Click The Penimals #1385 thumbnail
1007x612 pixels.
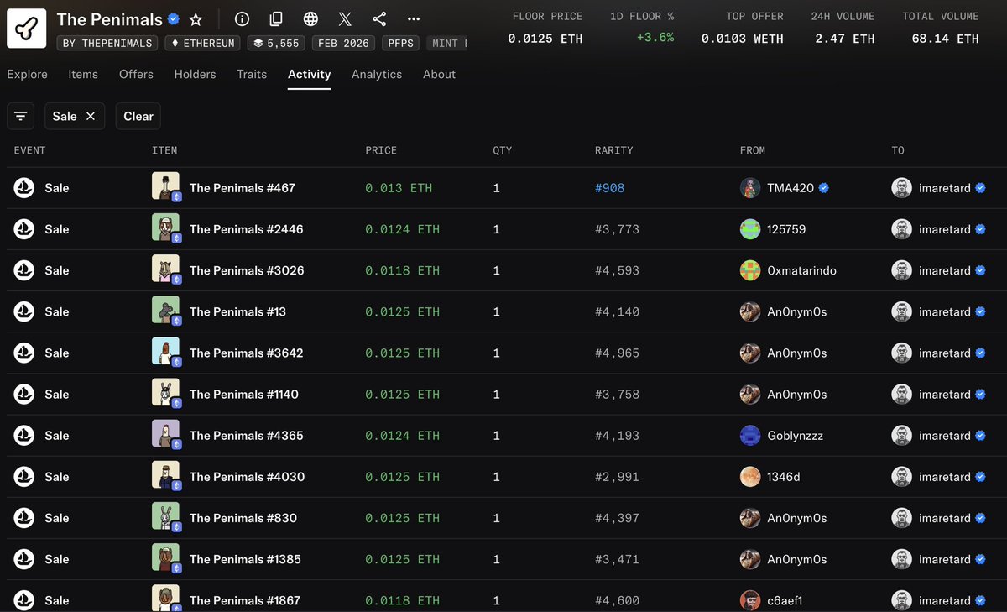tap(165, 557)
